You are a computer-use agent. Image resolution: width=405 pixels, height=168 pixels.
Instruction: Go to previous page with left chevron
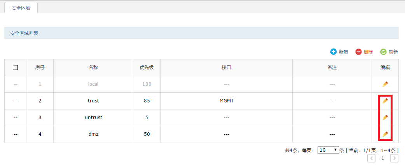click(x=372, y=158)
